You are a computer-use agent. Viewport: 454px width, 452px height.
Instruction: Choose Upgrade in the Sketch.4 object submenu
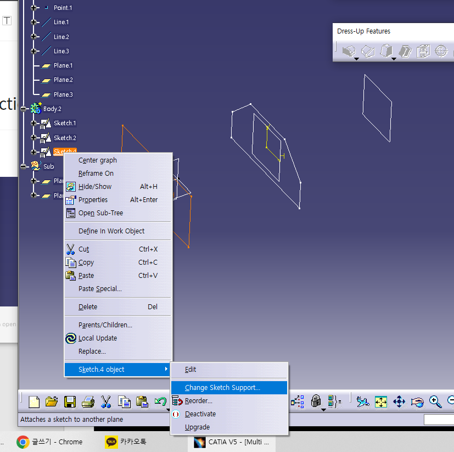tap(229, 427)
